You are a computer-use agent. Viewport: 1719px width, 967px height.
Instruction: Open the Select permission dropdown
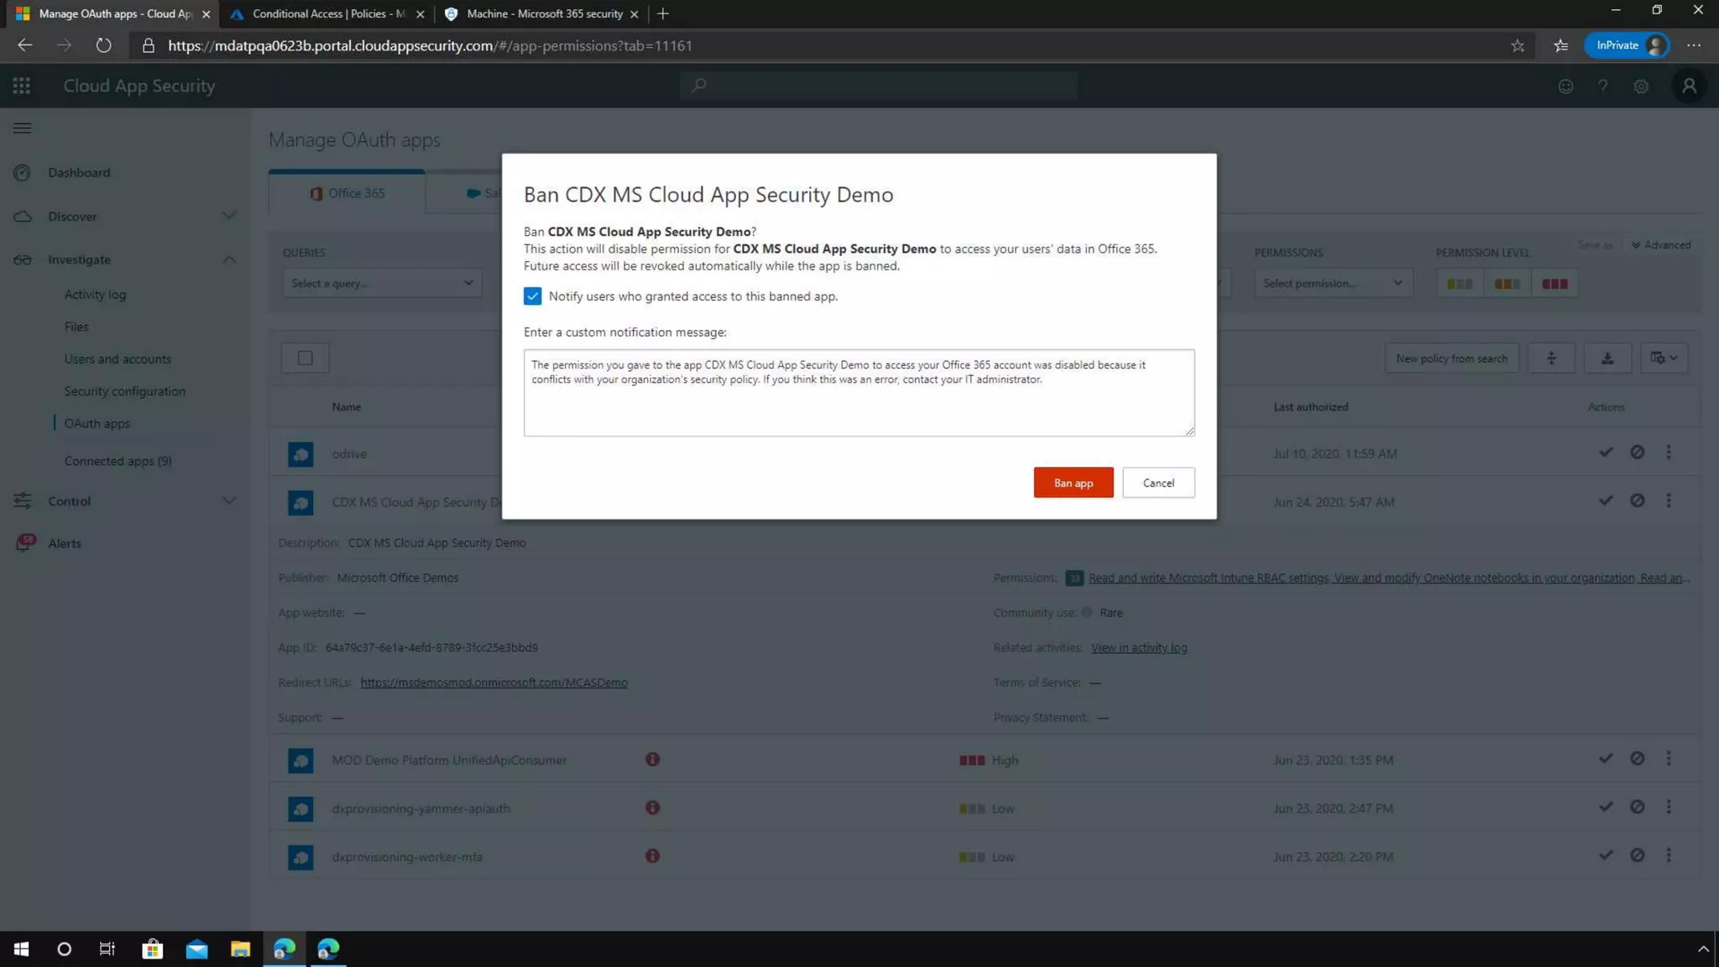point(1331,283)
